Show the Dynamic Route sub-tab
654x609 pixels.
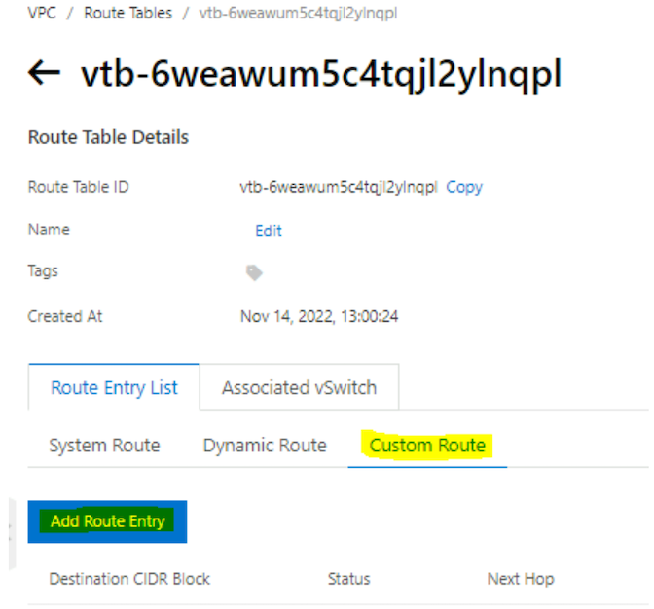[265, 446]
